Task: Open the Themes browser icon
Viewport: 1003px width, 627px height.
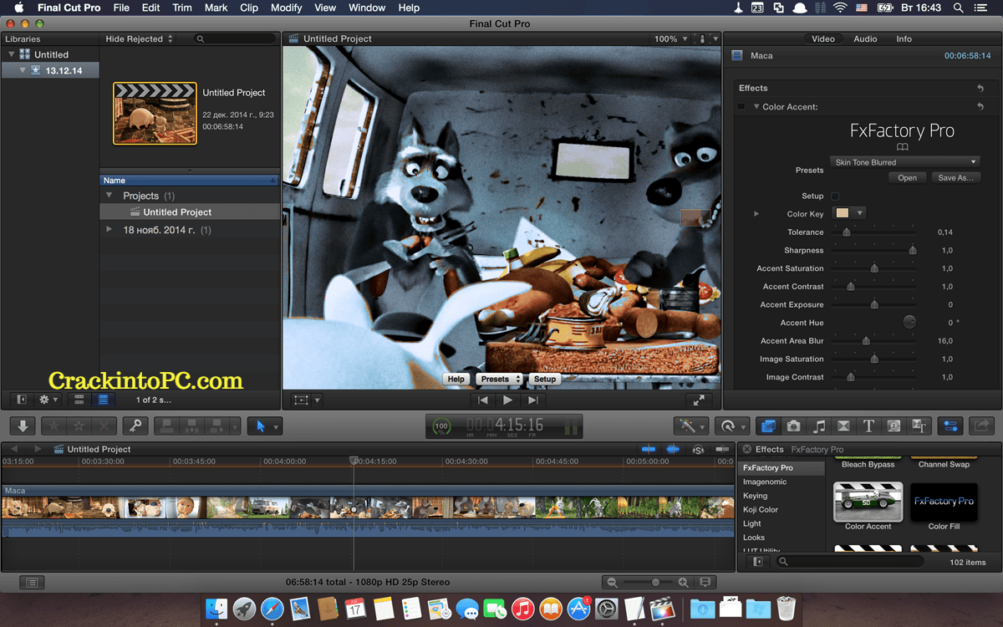Action: pyautogui.click(x=919, y=426)
